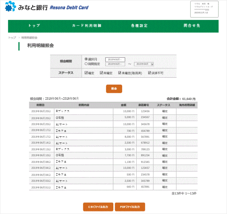Click the 2019年06月03日 date cell
The height and width of the screenshot is (214, 227).
tap(41, 181)
